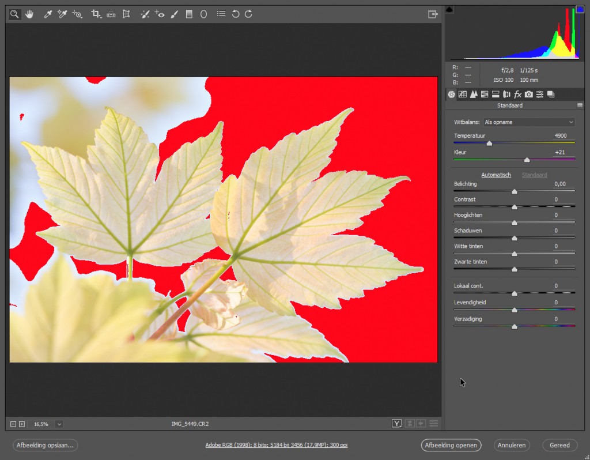Open the Witbalans dropdown
This screenshot has width=590, height=460.
[529, 122]
